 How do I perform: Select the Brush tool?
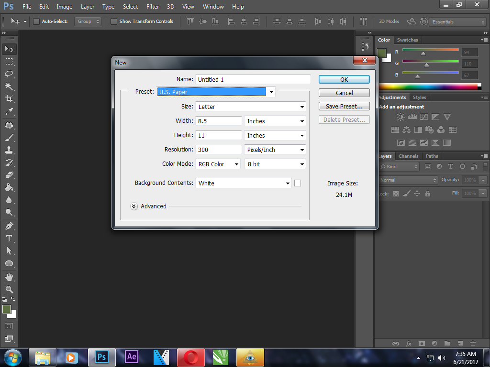pos(9,138)
